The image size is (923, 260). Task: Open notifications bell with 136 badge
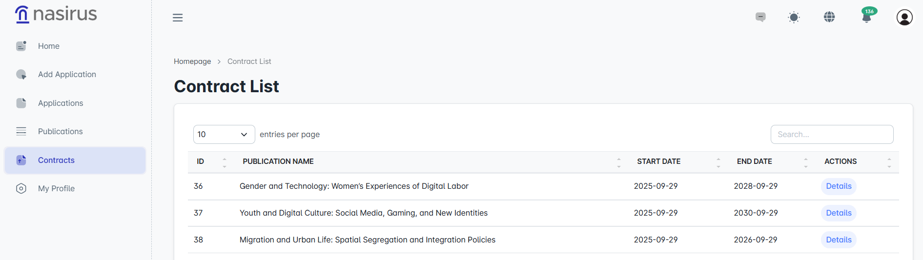tap(867, 18)
